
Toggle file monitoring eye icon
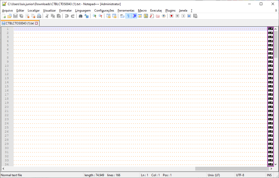pyautogui.click(x=164, y=16)
